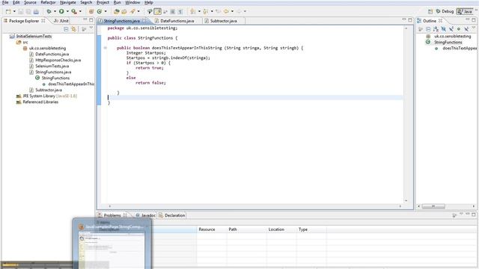Image resolution: width=479 pixels, height=269 pixels.
Task: Open the File menu
Action: click(x=5, y=2)
